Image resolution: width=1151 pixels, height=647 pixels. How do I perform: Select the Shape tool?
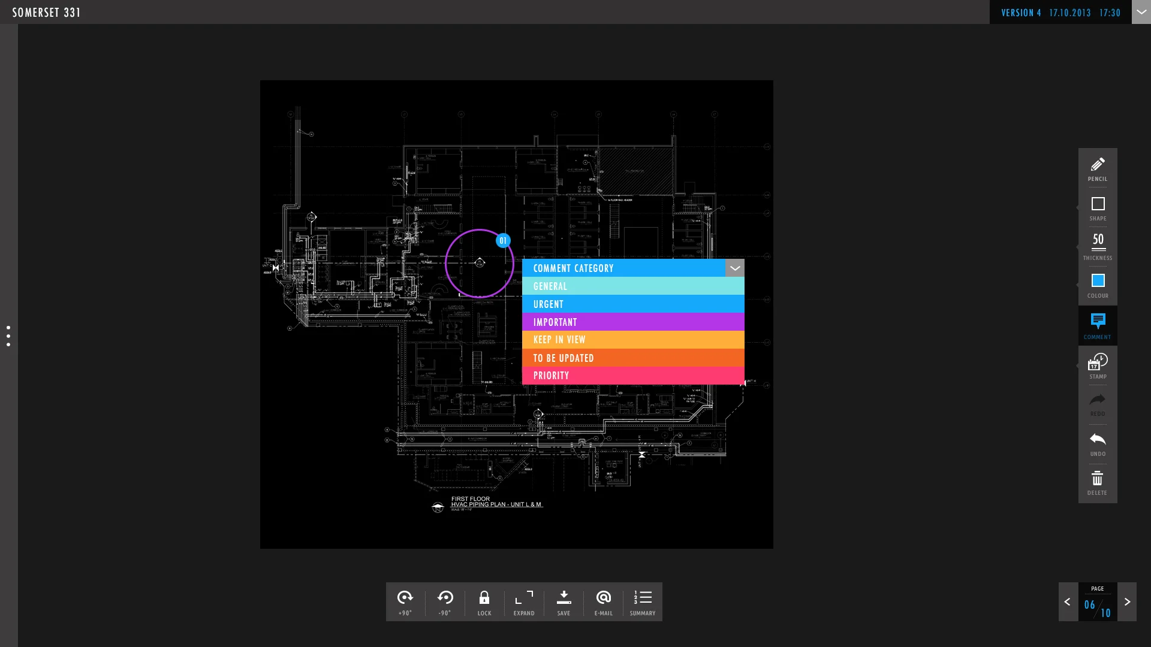(1098, 208)
